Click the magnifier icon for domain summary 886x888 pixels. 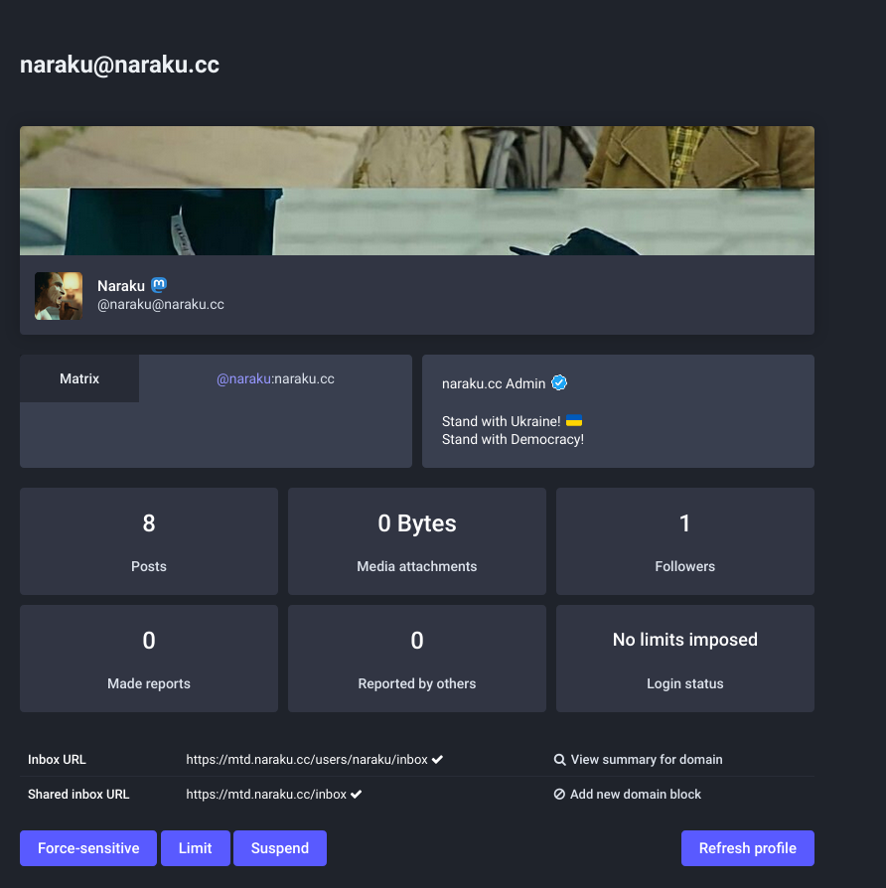pos(559,760)
